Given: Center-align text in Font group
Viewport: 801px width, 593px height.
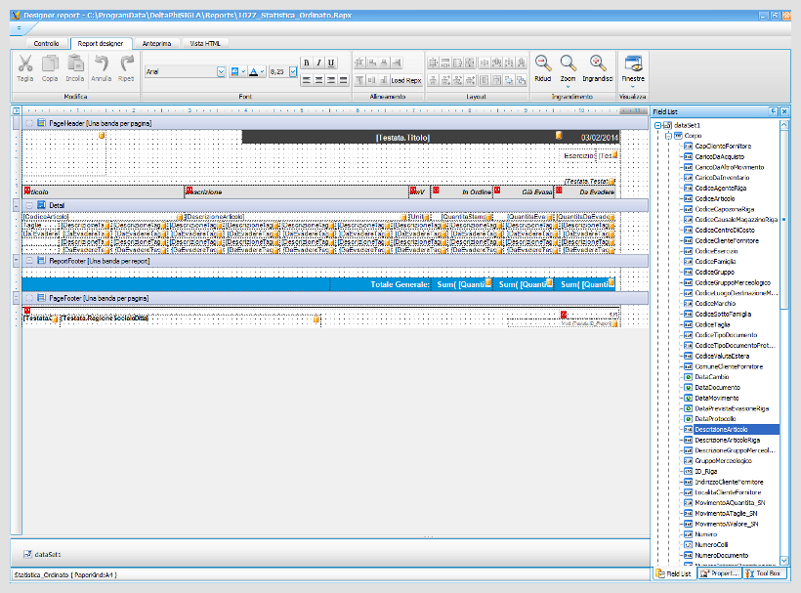Looking at the screenshot, I should click(318, 80).
